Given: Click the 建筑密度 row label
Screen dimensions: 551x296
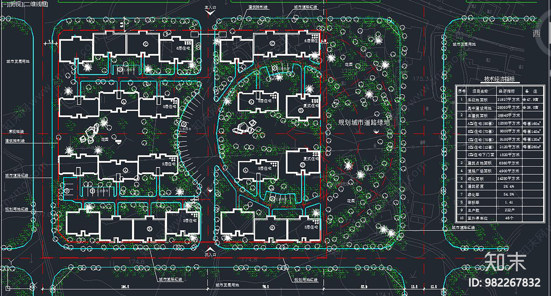Looking at the screenshot, I should 476,186.
